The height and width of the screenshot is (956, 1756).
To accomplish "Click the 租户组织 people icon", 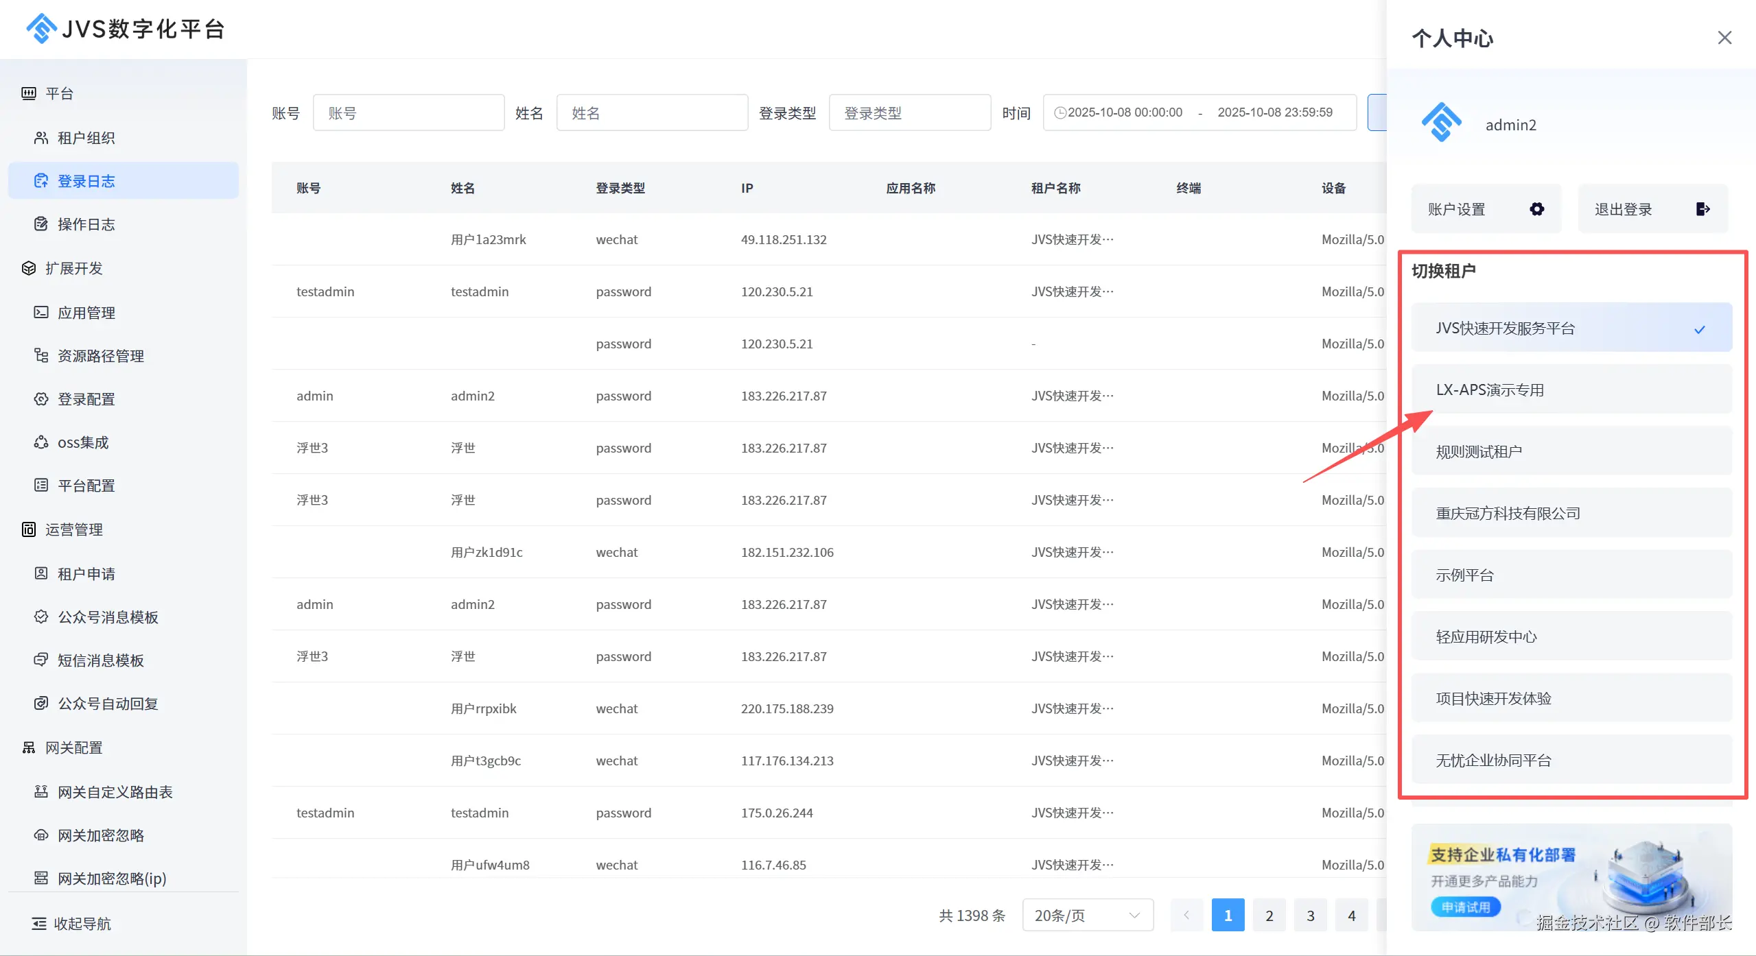I will coord(41,137).
